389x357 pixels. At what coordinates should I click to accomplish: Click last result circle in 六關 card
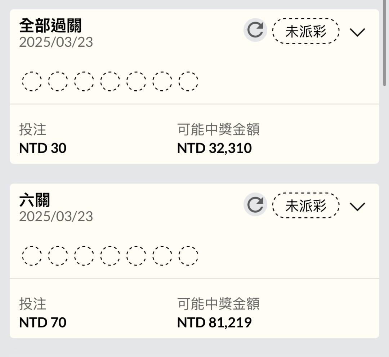tap(188, 256)
